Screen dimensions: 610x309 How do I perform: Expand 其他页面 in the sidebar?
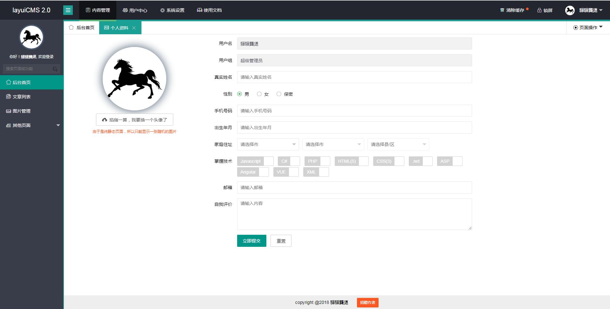click(32, 125)
